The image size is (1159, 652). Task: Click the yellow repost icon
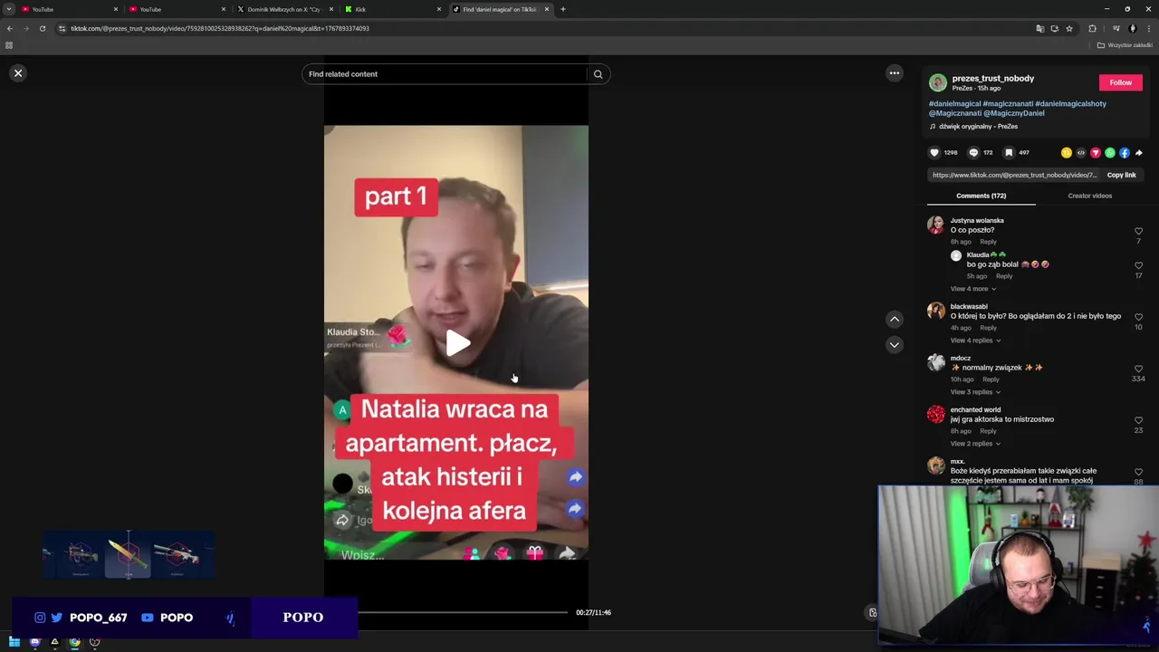click(x=1067, y=153)
